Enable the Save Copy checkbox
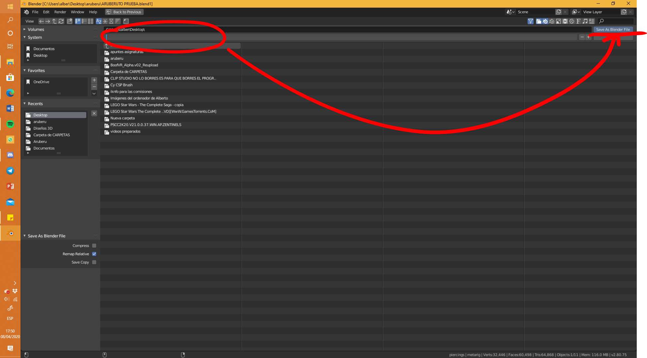This screenshot has width=647, height=358. (94, 262)
